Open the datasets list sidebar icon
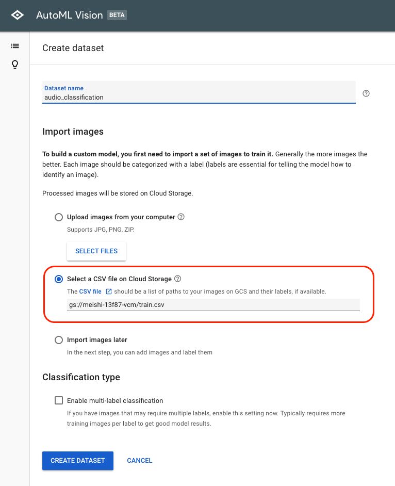The width and height of the screenshot is (395, 486). tap(15, 46)
